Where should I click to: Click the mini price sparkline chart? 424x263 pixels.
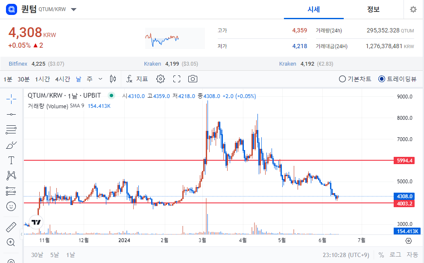tap(175, 38)
